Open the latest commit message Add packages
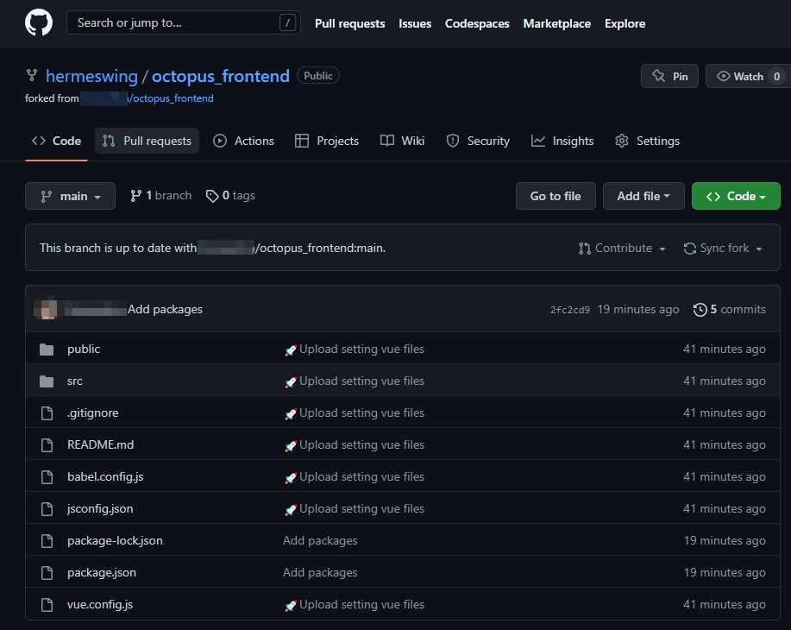 [x=165, y=310]
